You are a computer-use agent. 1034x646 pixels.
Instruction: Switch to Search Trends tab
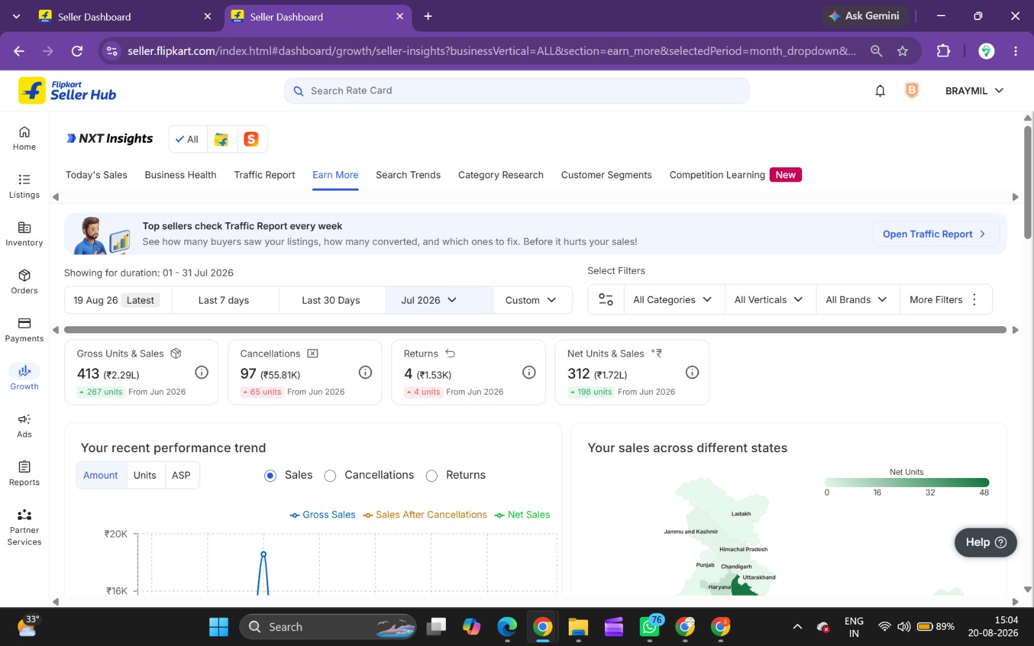click(408, 175)
